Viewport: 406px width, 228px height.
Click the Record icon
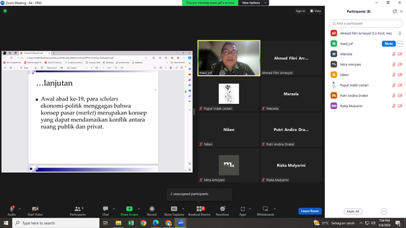point(152,208)
